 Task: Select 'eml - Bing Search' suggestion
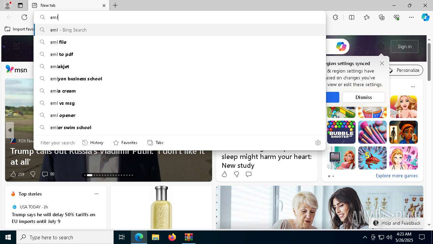(x=180, y=30)
